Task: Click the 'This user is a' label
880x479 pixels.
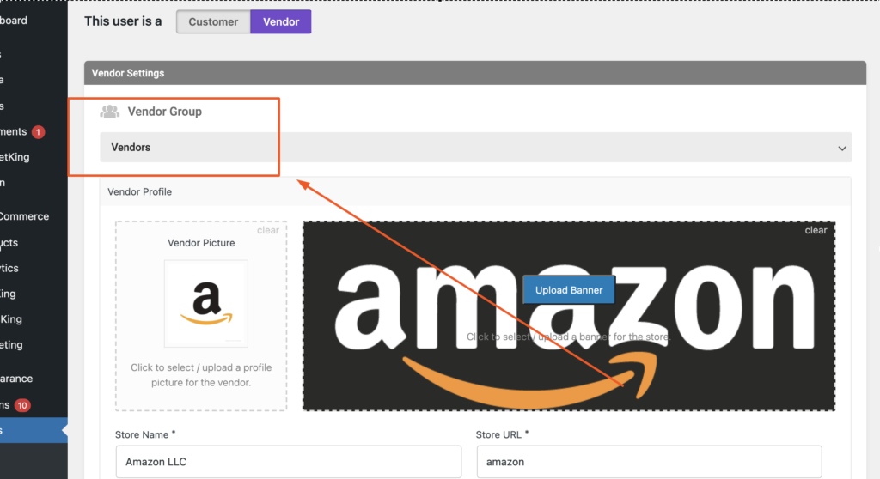Action: [x=123, y=21]
